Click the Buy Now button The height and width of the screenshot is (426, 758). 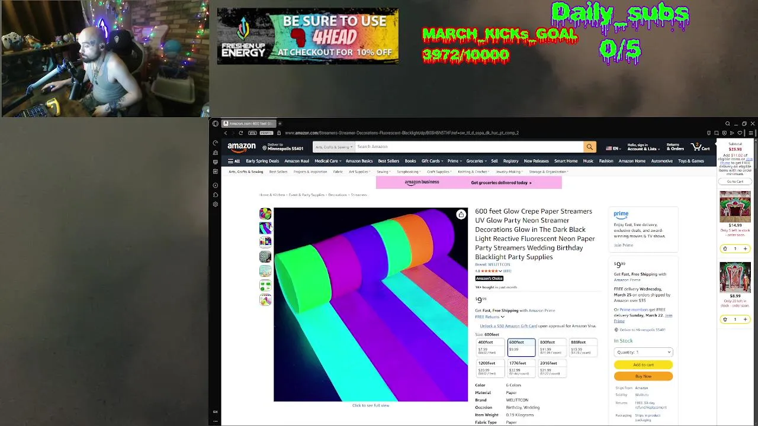[643, 376]
